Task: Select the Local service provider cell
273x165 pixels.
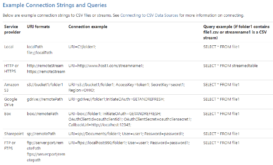Action: coord(9,47)
